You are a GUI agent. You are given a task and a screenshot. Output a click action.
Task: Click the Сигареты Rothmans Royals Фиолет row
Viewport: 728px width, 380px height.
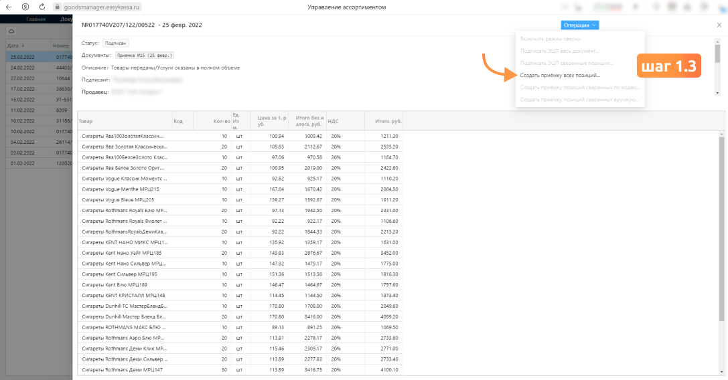tap(240, 221)
